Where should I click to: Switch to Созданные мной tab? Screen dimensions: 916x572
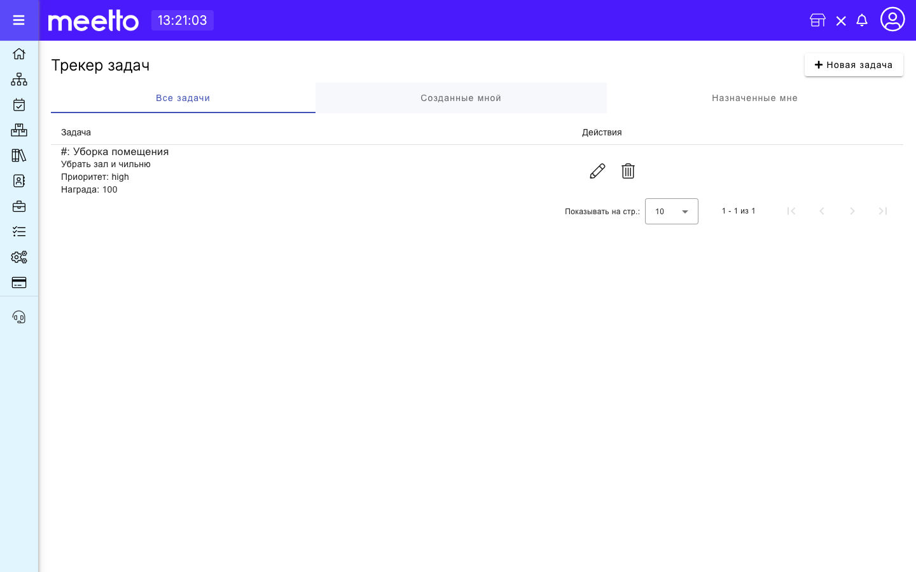[461, 98]
